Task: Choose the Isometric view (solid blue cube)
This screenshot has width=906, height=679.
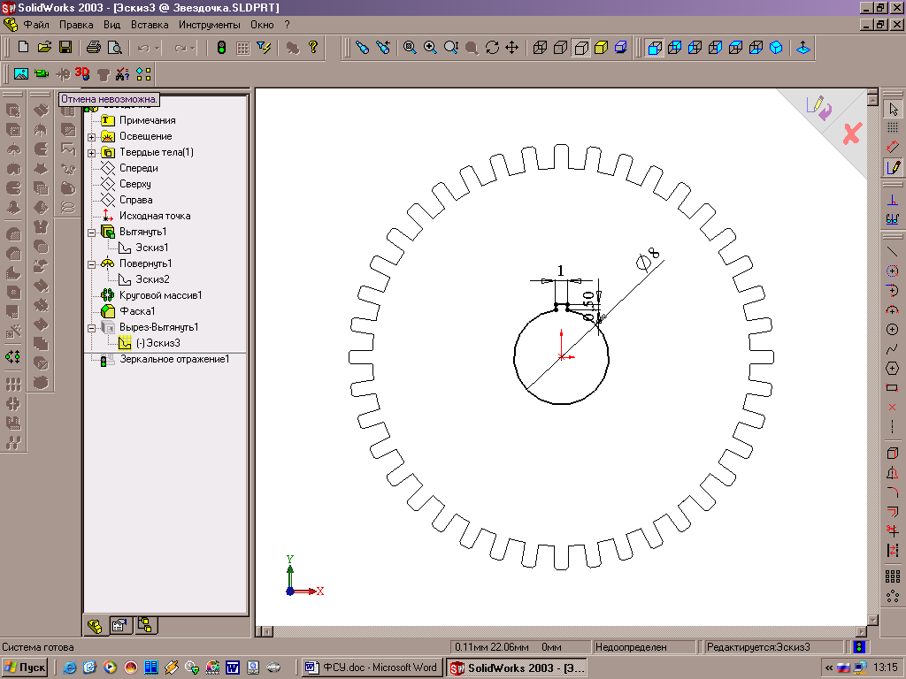Action: (776, 48)
